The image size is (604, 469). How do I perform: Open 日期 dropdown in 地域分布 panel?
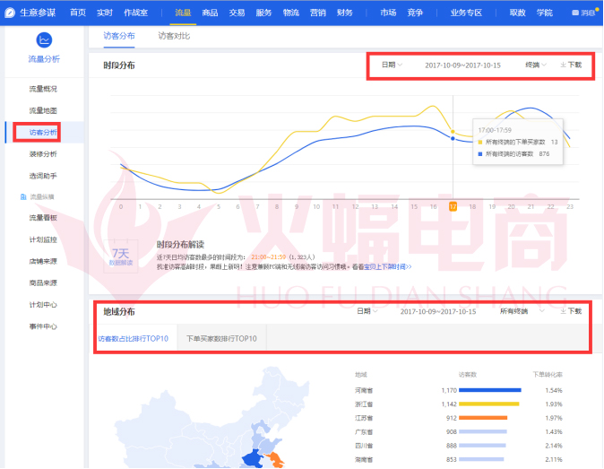[367, 311]
